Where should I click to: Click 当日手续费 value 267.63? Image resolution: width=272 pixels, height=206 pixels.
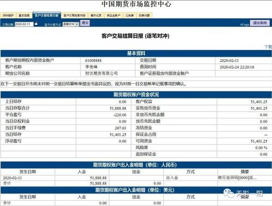click(x=120, y=128)
